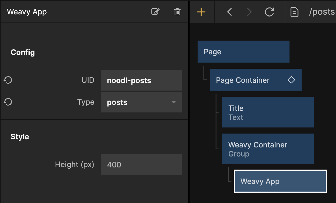Click the diamond icon on Page Container
Viewport: 336px width, 203px height.
coord(291,80)
